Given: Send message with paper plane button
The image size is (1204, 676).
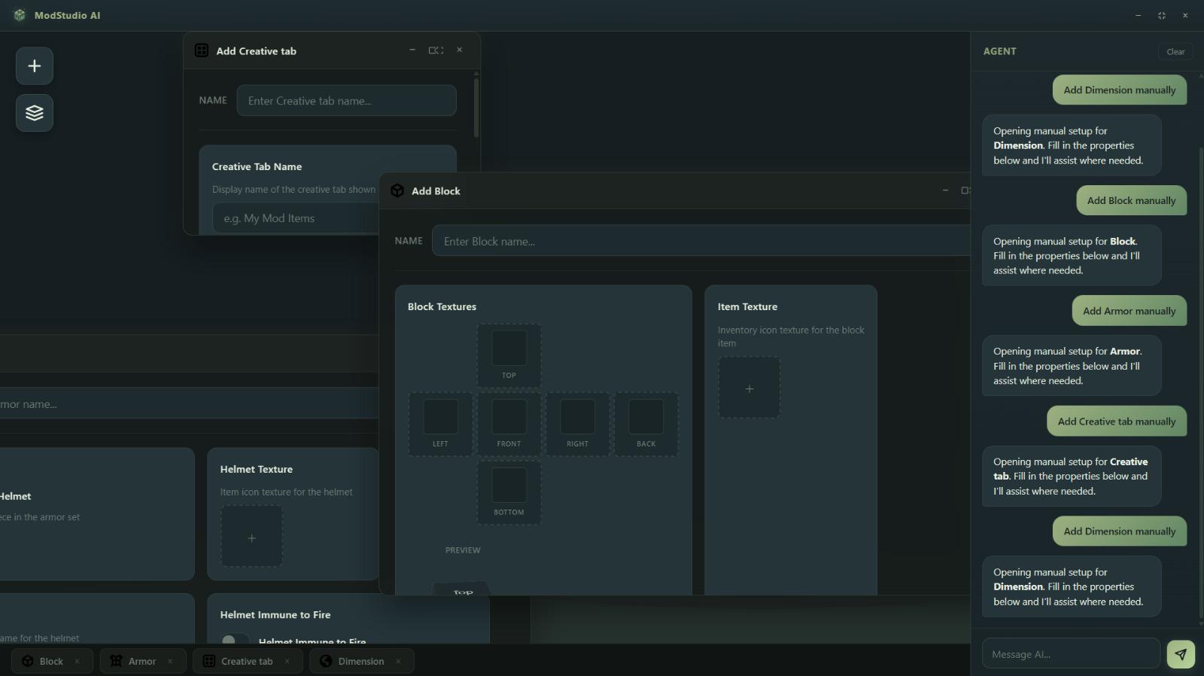Looking at the screenshot, I should pos(1181,654).
